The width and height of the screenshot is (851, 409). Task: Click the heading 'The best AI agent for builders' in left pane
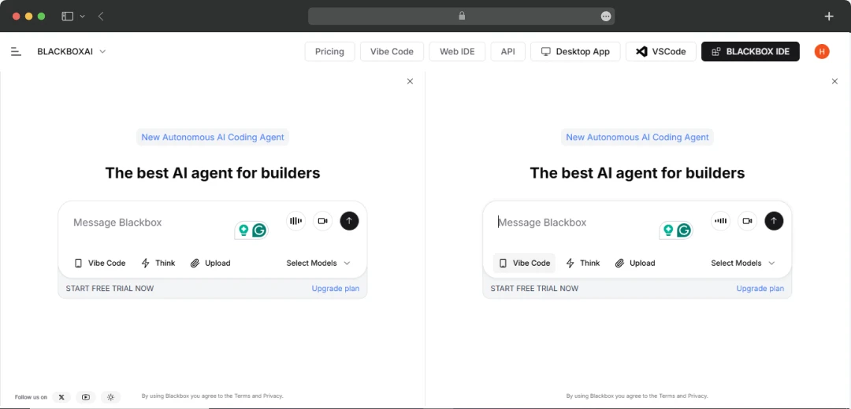(x=213, y=173)
